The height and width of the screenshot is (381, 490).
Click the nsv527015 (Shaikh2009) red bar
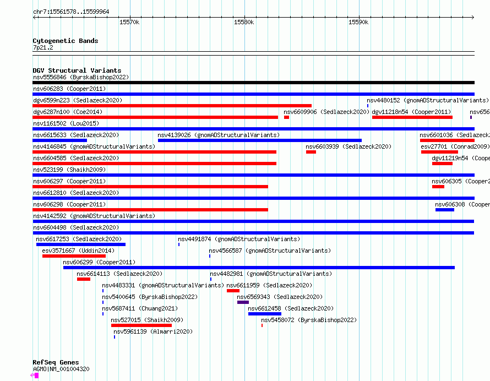point(141,325)
